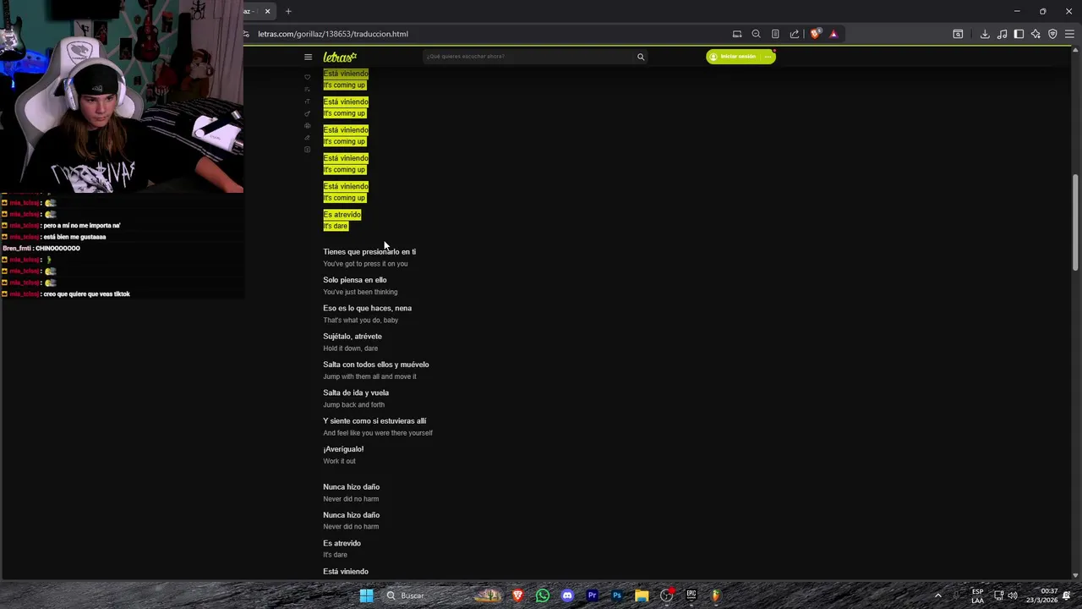The height and width of the screenshot is (609, 1082).
Task: Click the search magnifier in Letras search bar
Action: click(x=641, y=57)
